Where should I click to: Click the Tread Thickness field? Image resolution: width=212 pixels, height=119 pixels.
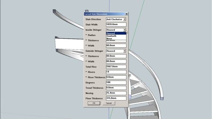click(x=116, y=88)
